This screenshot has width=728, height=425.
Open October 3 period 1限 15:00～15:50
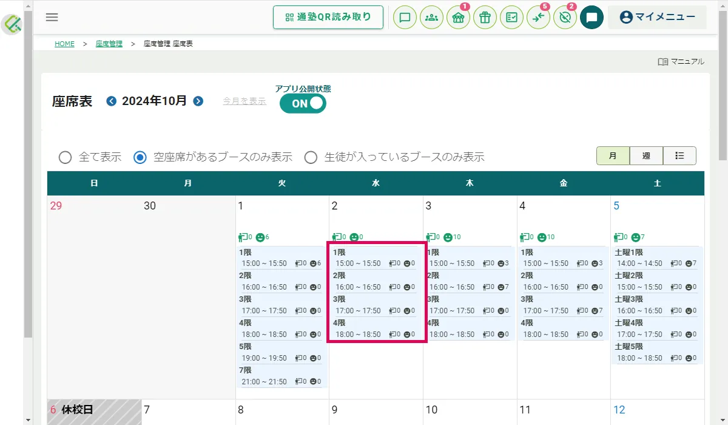tap(469, 258)
